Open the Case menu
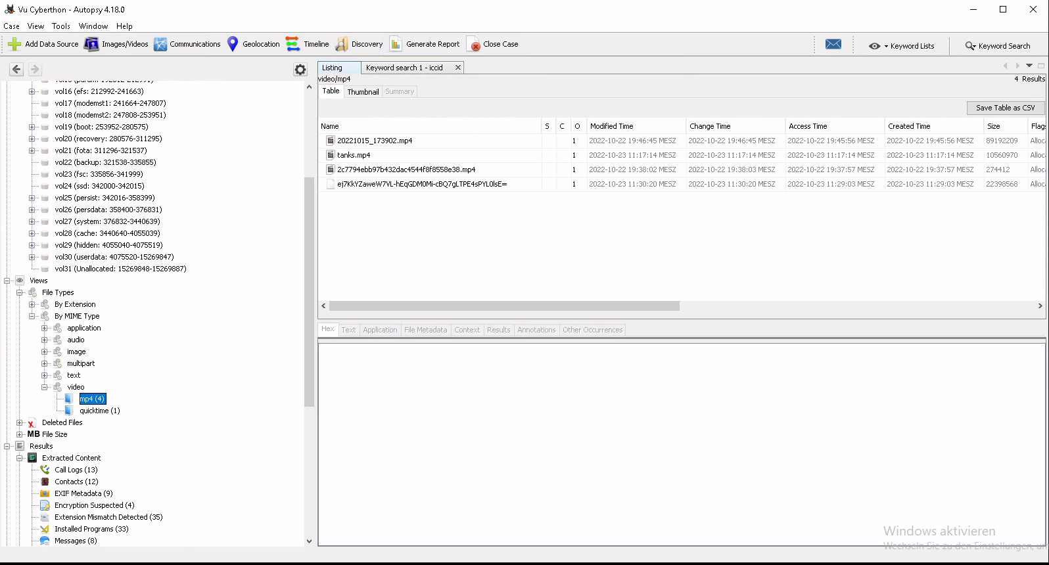Image resolution: width=1049 pixels, height=565 pixels. (x=11, y=26)
